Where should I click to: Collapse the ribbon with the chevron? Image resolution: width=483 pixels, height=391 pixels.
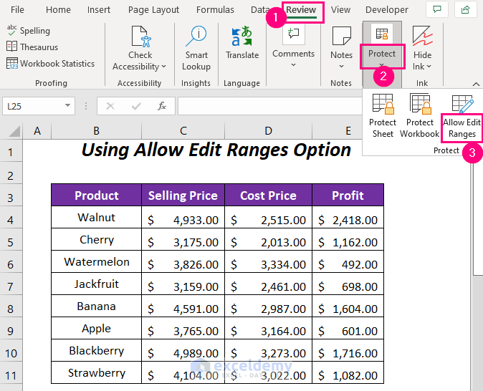click(475, 84)
